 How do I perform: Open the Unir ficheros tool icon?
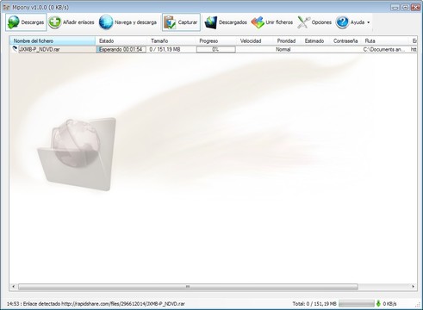(258, 22)
